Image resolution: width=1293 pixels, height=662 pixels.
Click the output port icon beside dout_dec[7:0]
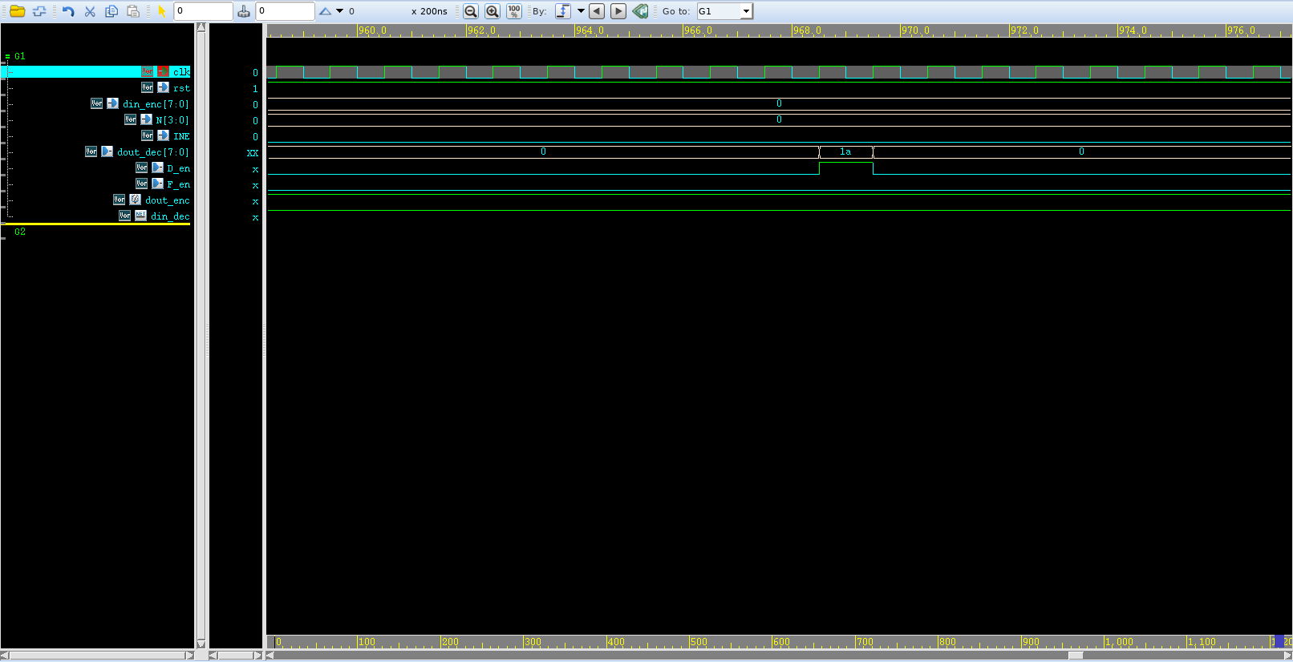(107, 151)
